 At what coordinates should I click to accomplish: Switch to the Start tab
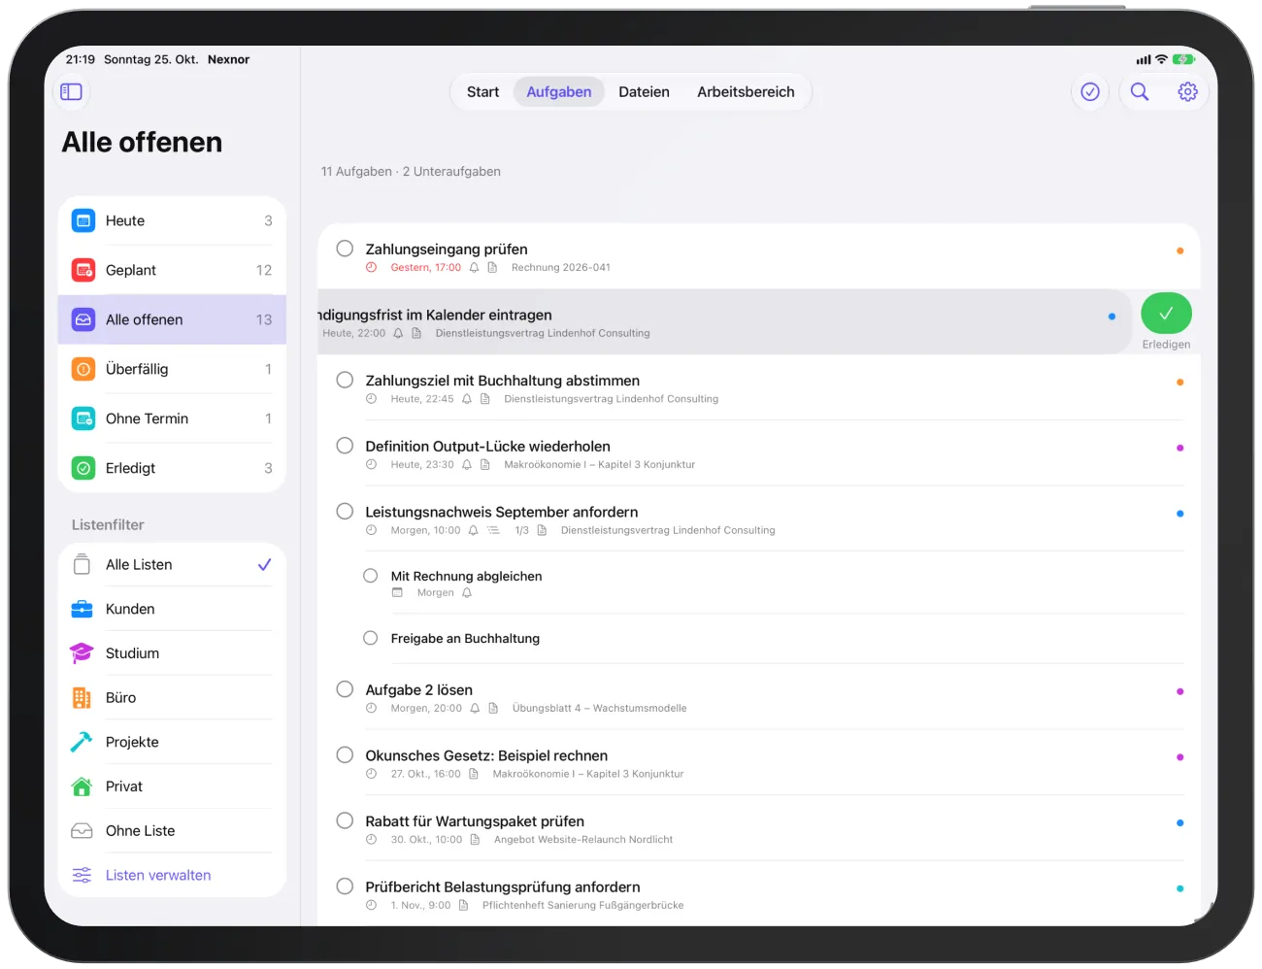tap(482, 92)
